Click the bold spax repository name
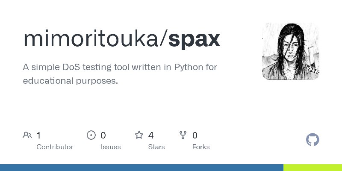Image resolution: width=342 pixels, height=171 pixels. (x=194, y=39)
